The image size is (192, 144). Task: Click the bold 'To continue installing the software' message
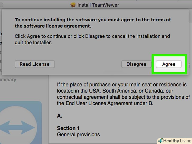pyautogui.click(x=93, y=23)
